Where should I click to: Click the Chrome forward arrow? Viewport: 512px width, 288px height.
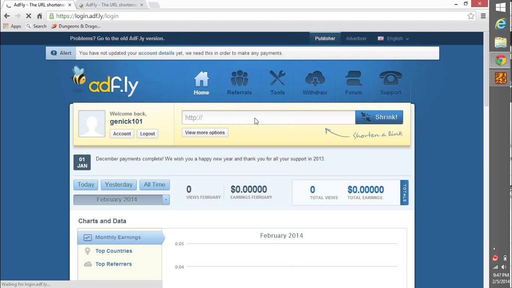tap(18, 16)
